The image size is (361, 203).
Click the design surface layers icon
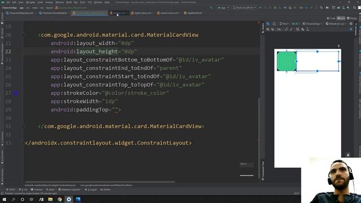point(268,24)
